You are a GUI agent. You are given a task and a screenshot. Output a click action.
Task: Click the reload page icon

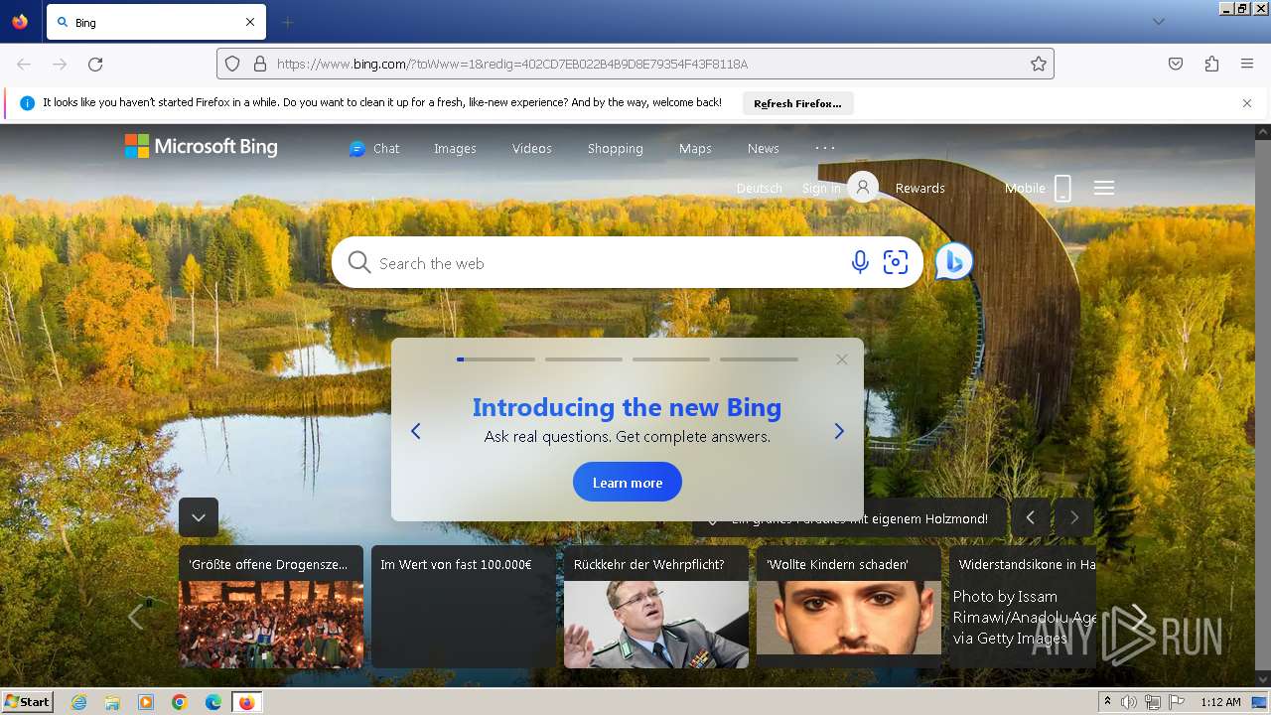[x=95, y=64]
